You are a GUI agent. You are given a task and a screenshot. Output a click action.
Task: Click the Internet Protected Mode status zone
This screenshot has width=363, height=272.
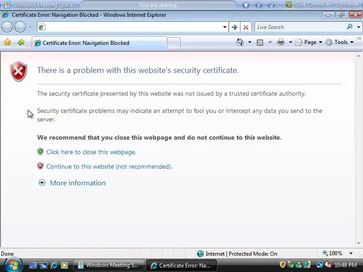pos(237,254)
